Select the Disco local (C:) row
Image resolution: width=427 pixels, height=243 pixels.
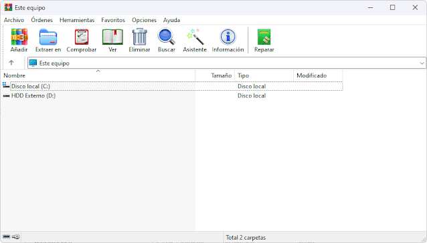click(172, 86)
